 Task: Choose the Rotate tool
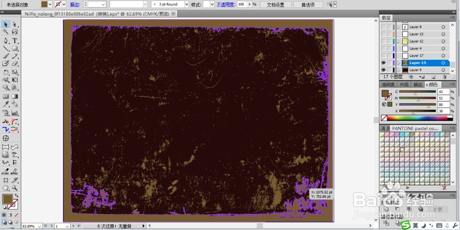coord(6,72)
